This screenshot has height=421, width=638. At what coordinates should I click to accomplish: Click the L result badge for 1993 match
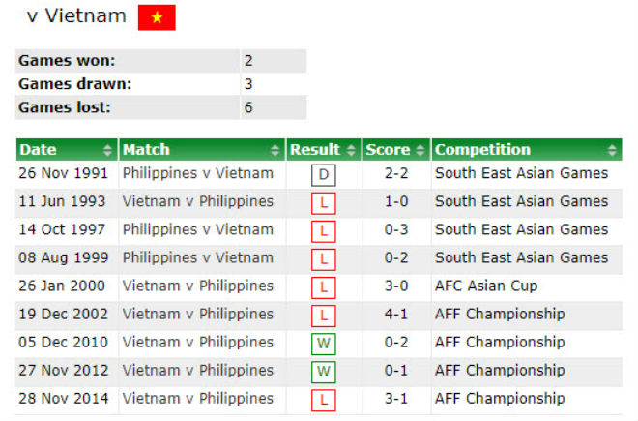point(322,204)
